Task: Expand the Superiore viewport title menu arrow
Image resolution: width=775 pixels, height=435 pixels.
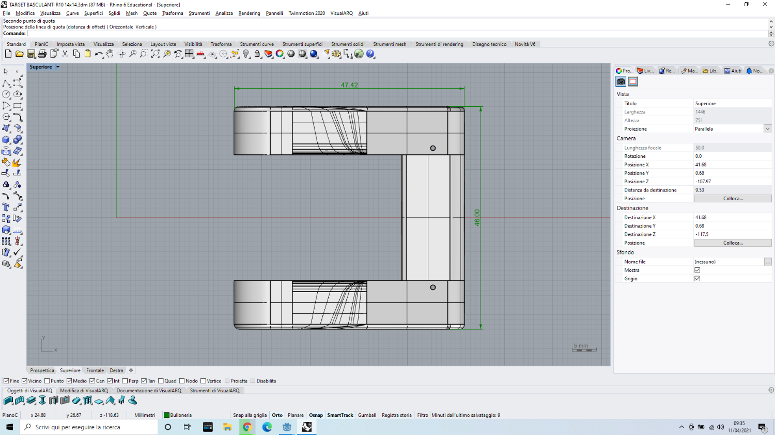Action: coord(58,67)
